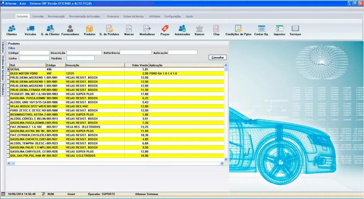Open the Clientes icon in toolbar

[x=11, y=29]
